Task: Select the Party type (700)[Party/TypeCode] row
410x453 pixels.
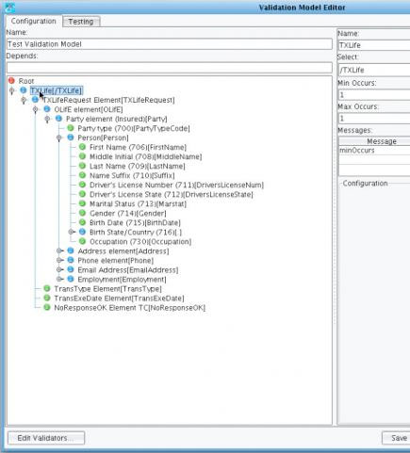Action: [x=134, y=128]
